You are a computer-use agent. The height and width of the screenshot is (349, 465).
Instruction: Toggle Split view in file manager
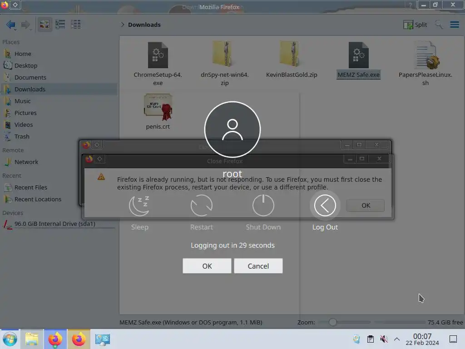click(415, 25)
